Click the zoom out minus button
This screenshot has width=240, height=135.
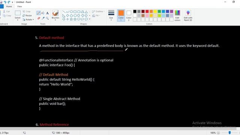pos(218,133)
